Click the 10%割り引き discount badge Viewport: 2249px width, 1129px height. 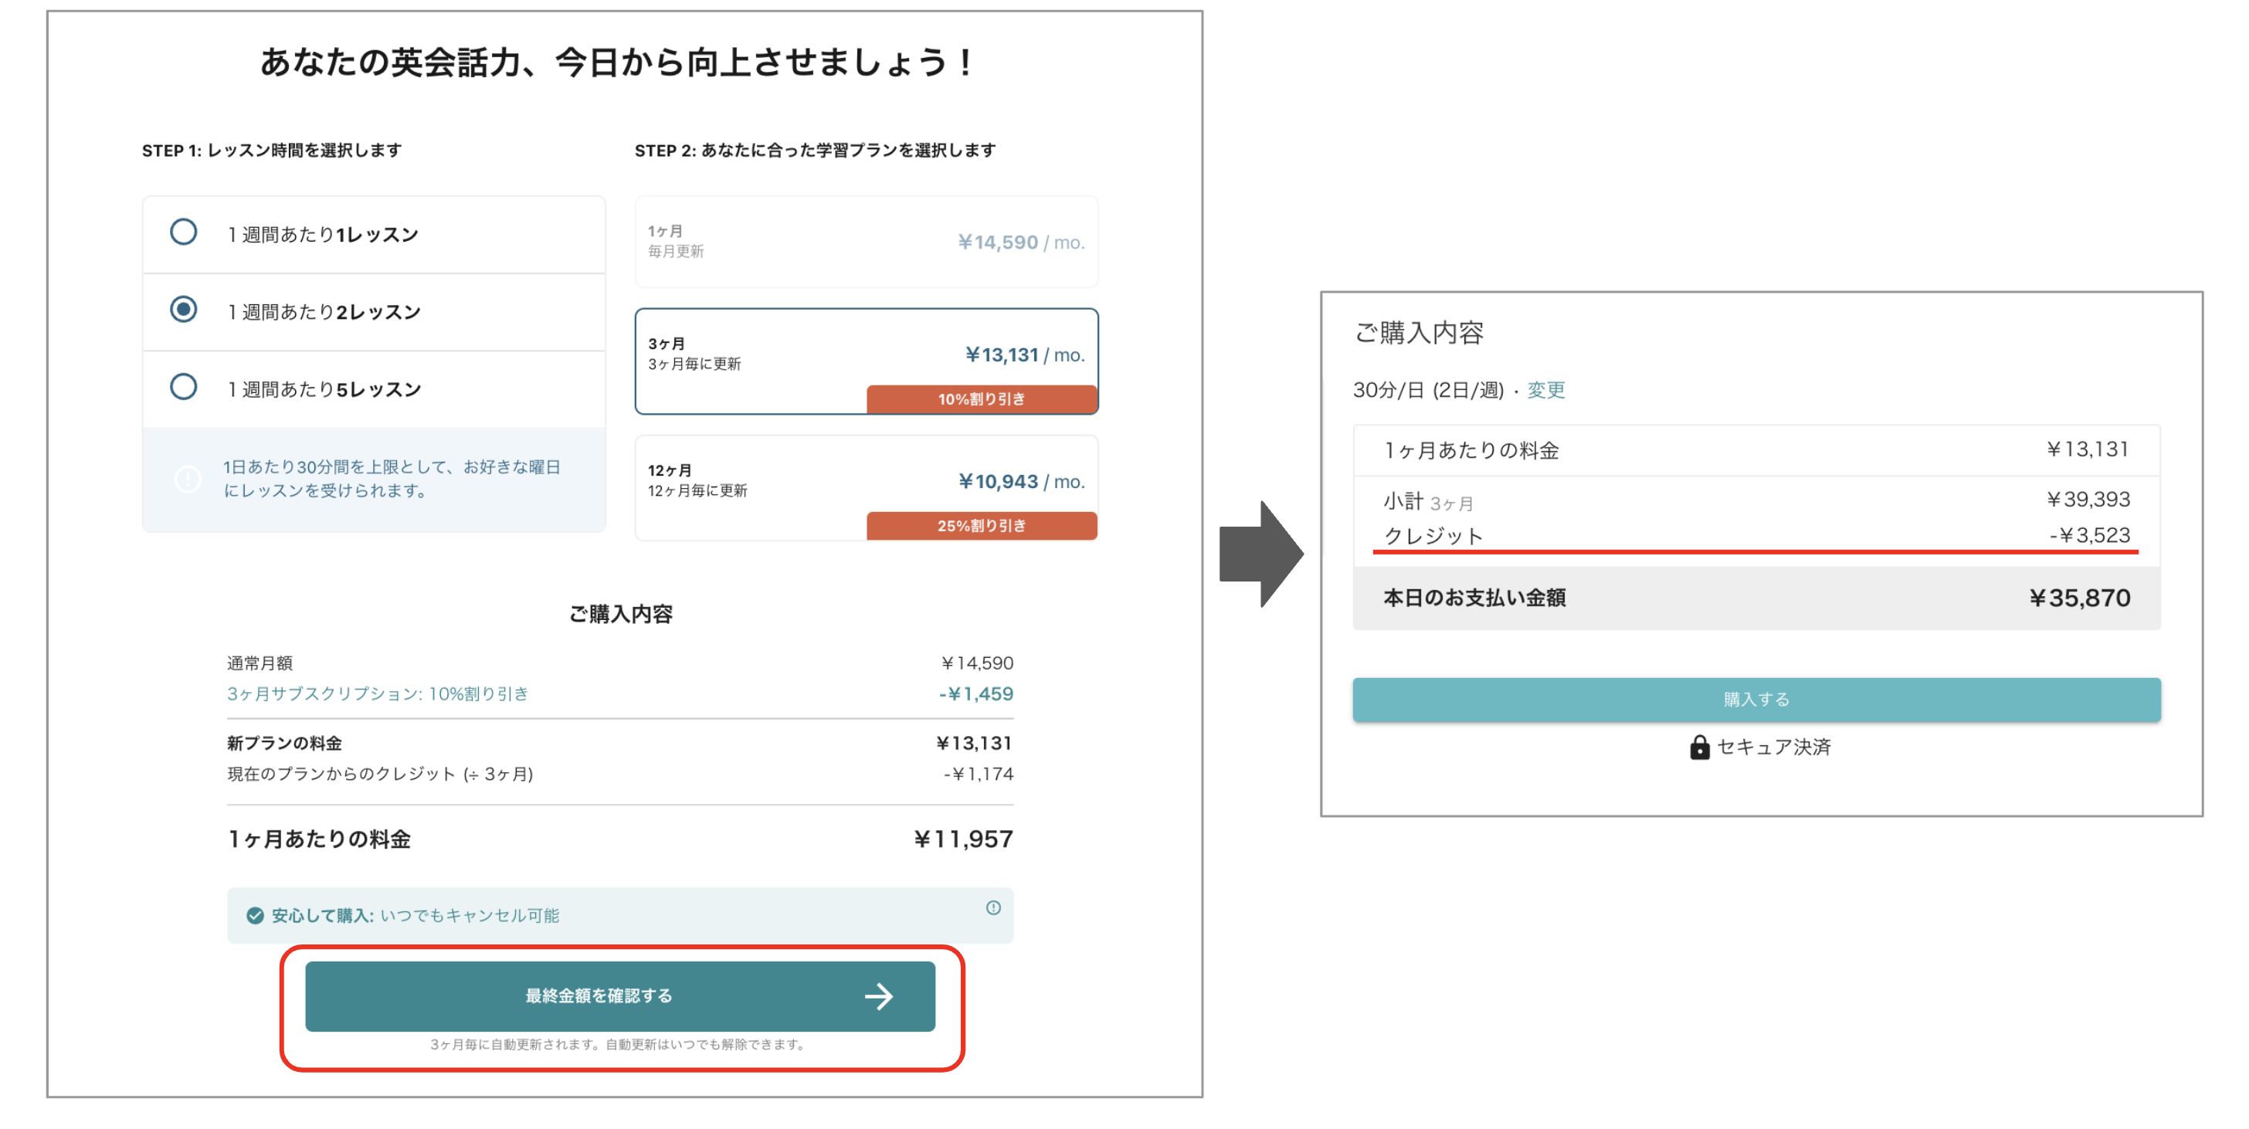(x=982, y=399)
